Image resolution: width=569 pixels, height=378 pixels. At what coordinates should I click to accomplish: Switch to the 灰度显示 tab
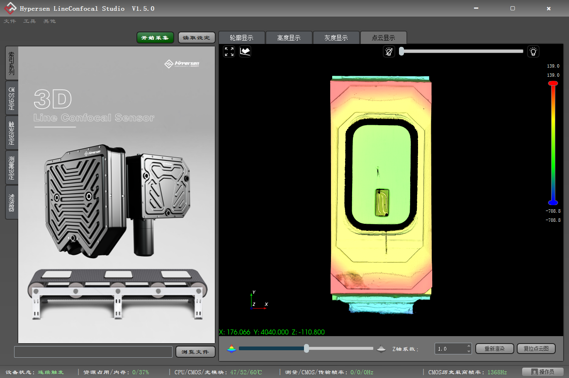click(x=336, y=38)
